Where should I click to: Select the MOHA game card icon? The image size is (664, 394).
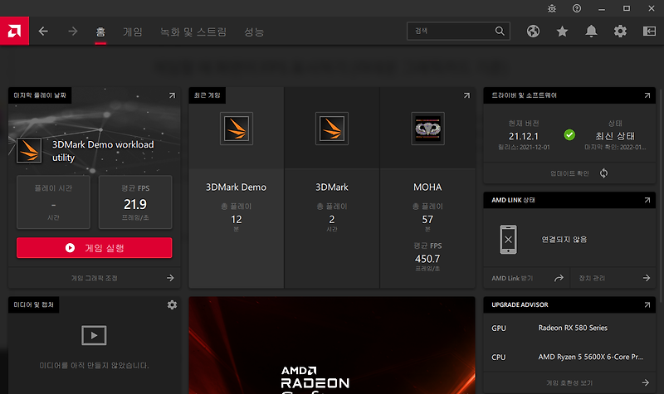click(427, 129)
